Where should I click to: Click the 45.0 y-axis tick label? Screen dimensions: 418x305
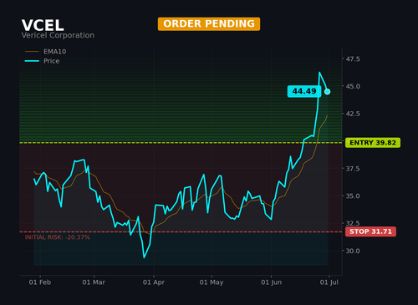click(353, 86)
